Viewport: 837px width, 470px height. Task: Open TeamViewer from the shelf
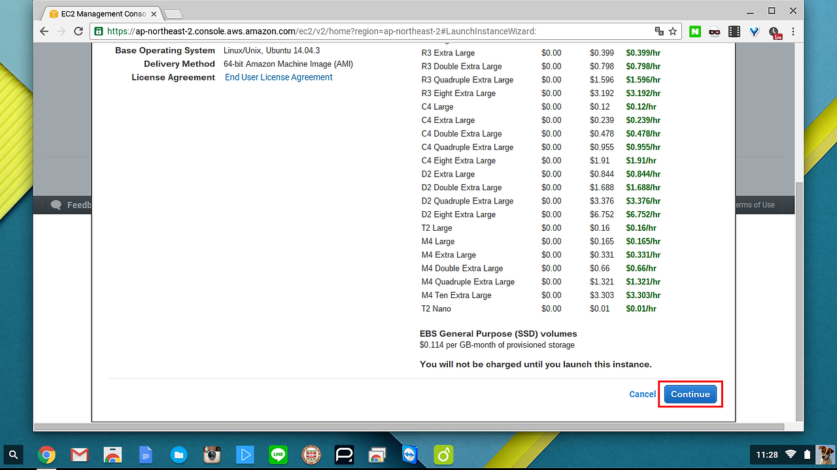point(410,454)
